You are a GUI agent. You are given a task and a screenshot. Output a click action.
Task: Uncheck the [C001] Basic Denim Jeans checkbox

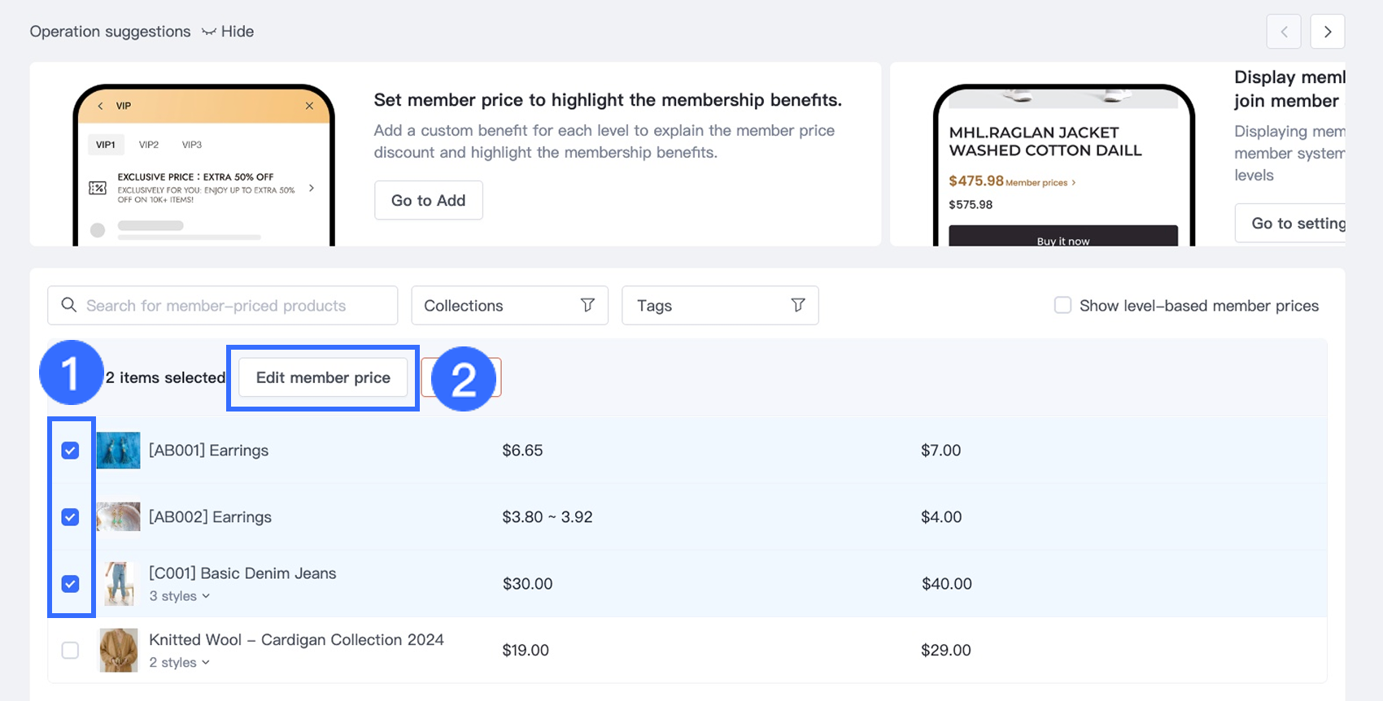tap(71, 584)
